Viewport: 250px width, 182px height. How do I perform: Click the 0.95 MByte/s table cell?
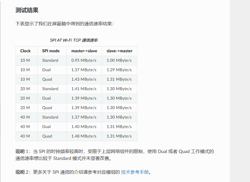tap(84, 60)
